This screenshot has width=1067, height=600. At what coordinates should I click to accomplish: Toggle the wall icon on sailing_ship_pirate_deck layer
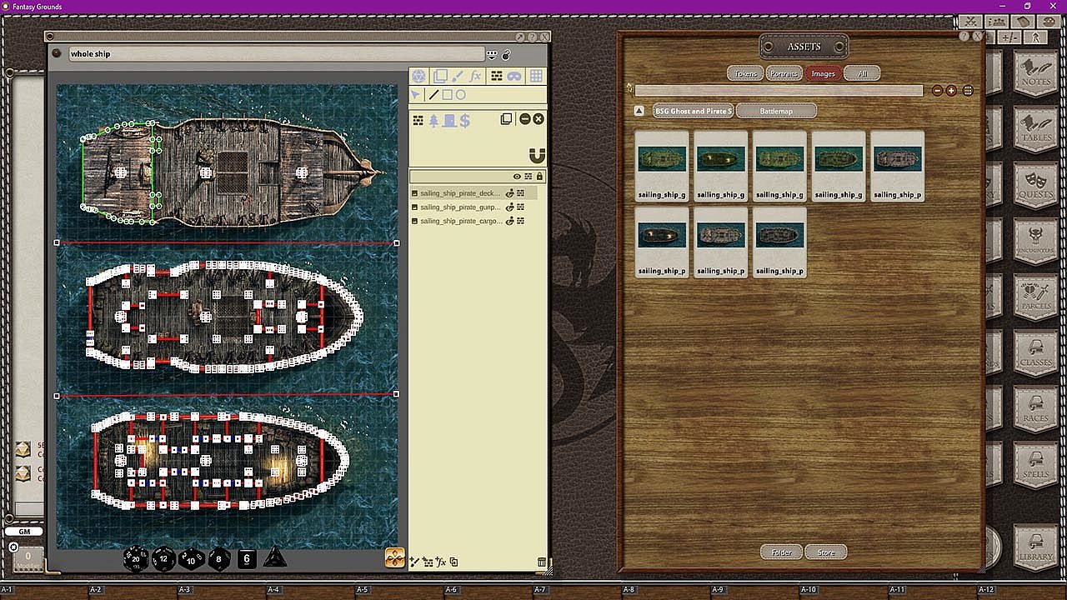[x=521, y=193]
